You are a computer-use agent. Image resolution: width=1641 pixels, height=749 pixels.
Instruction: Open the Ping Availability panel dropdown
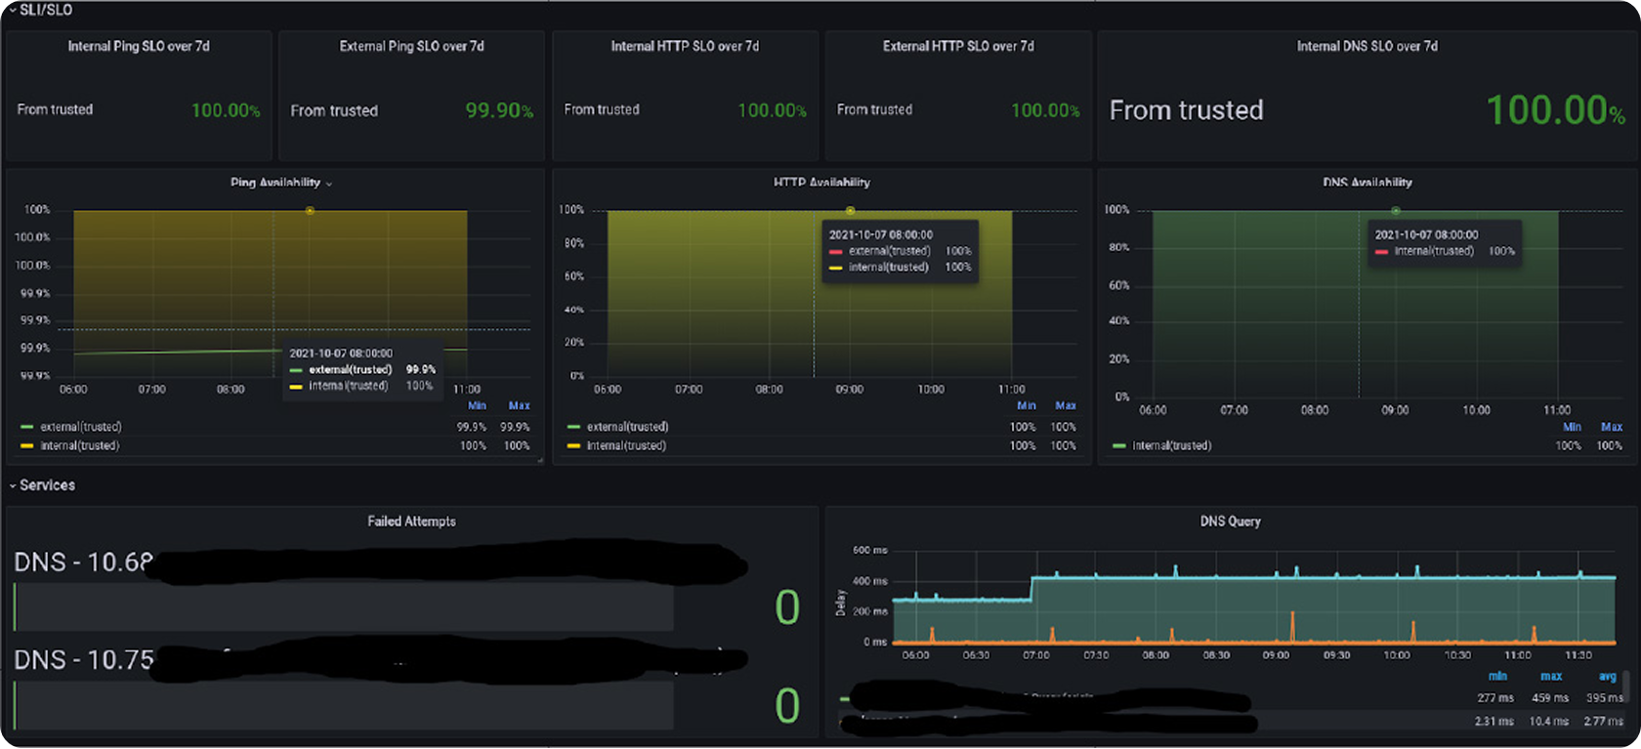[x=328, y=184]
